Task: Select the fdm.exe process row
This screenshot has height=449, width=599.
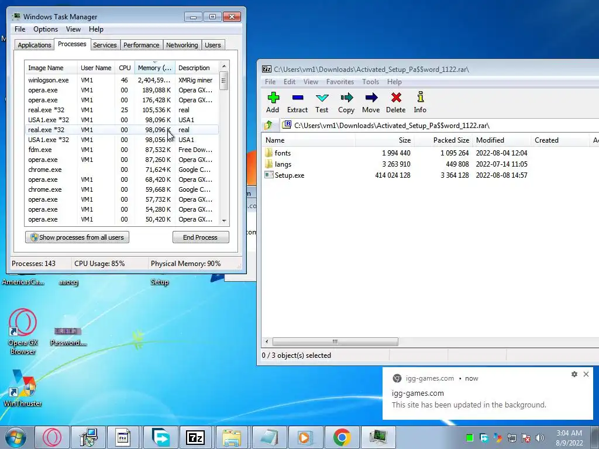Action: point(122,150)
